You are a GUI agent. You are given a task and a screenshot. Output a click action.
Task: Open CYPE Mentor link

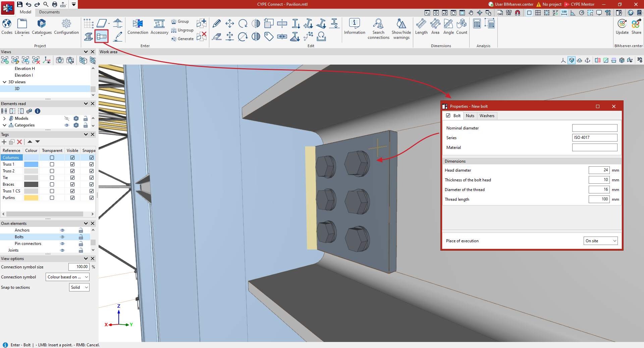[x=579, y=4]
